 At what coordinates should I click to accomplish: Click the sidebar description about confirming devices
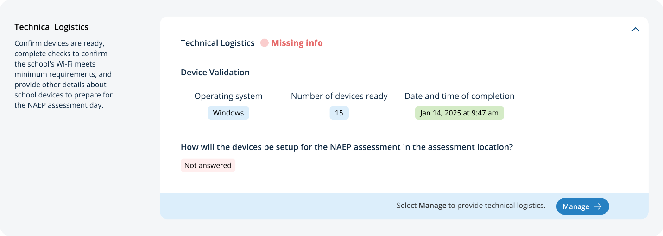(x=63, y=74)
